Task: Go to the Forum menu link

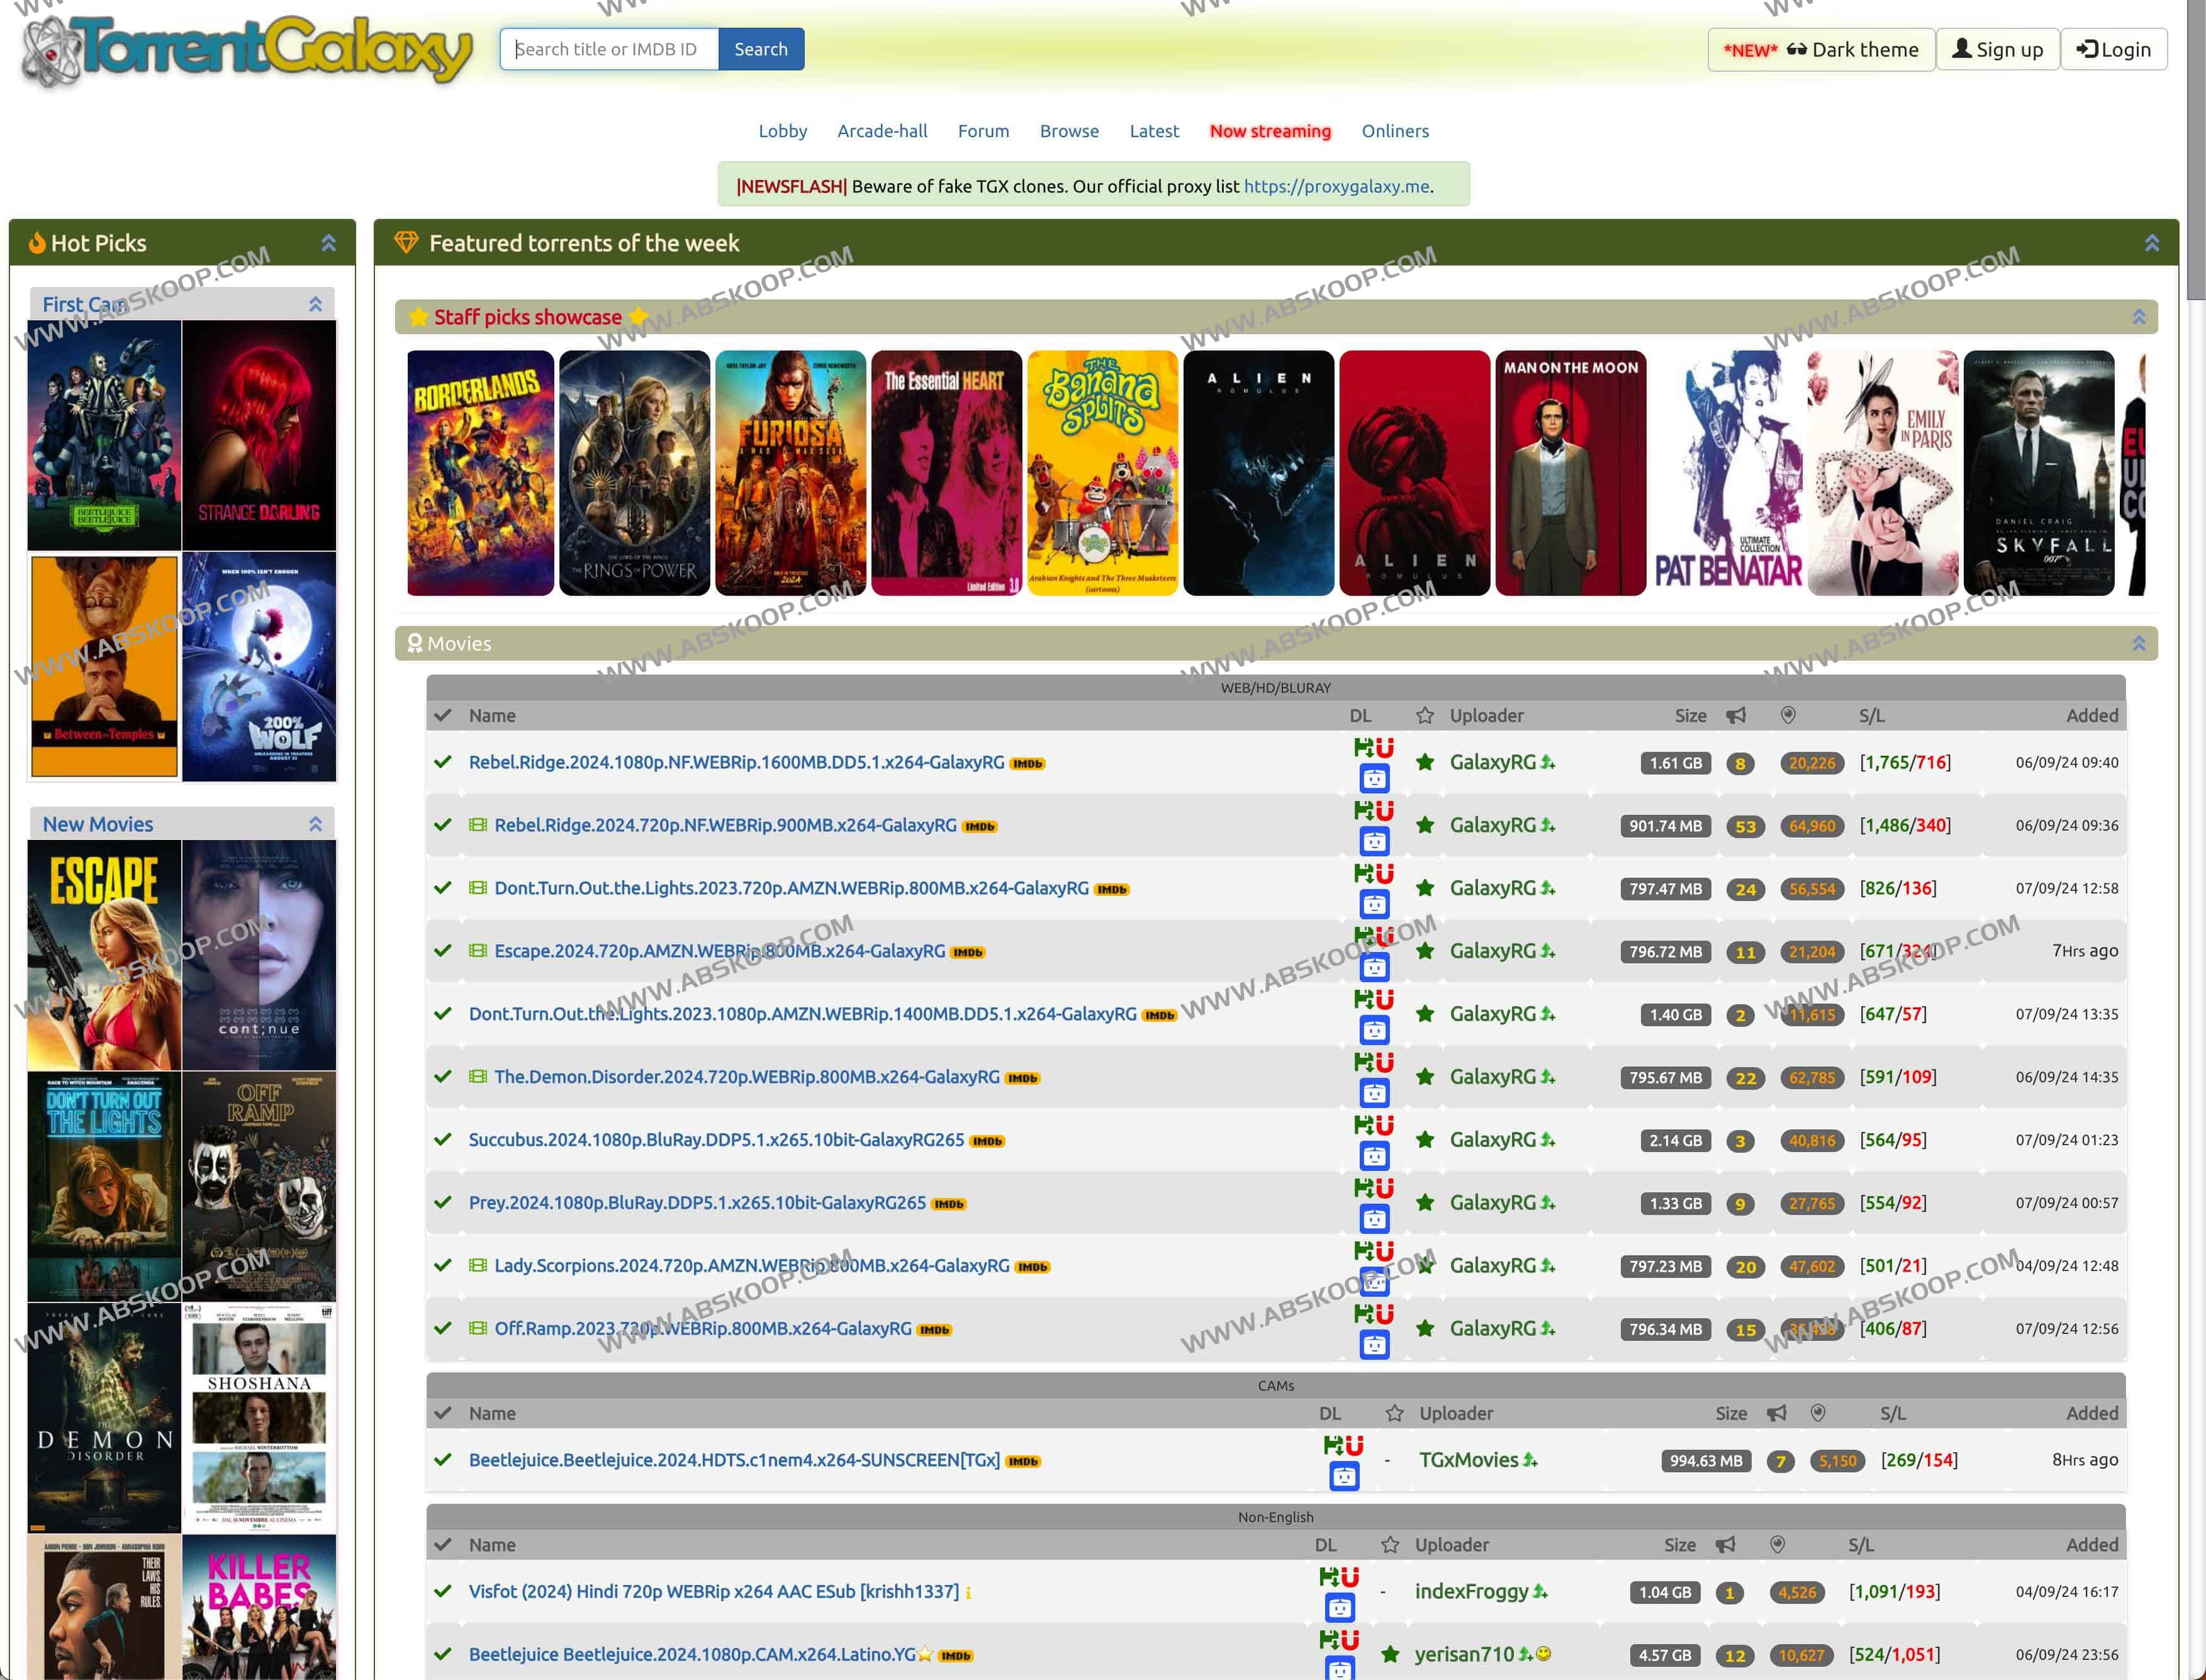Action: (983, 131)
